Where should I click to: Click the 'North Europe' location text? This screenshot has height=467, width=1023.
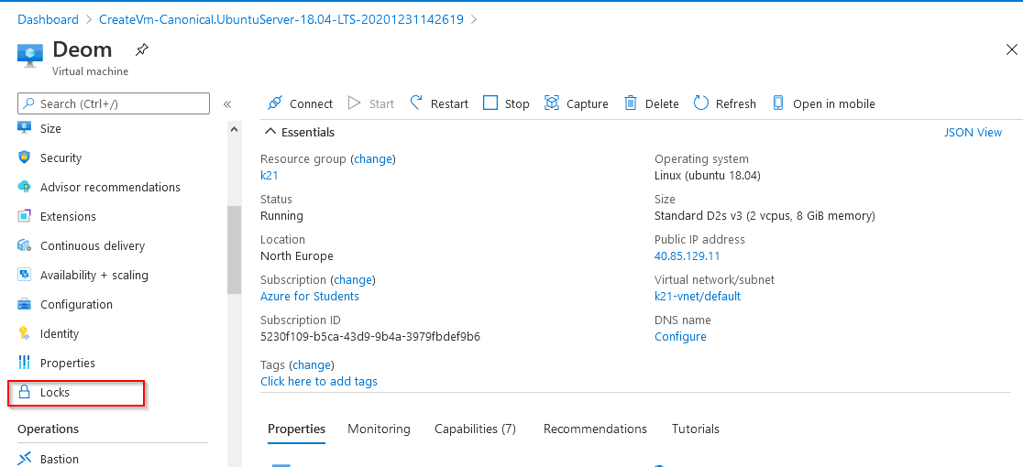(297, 256)
